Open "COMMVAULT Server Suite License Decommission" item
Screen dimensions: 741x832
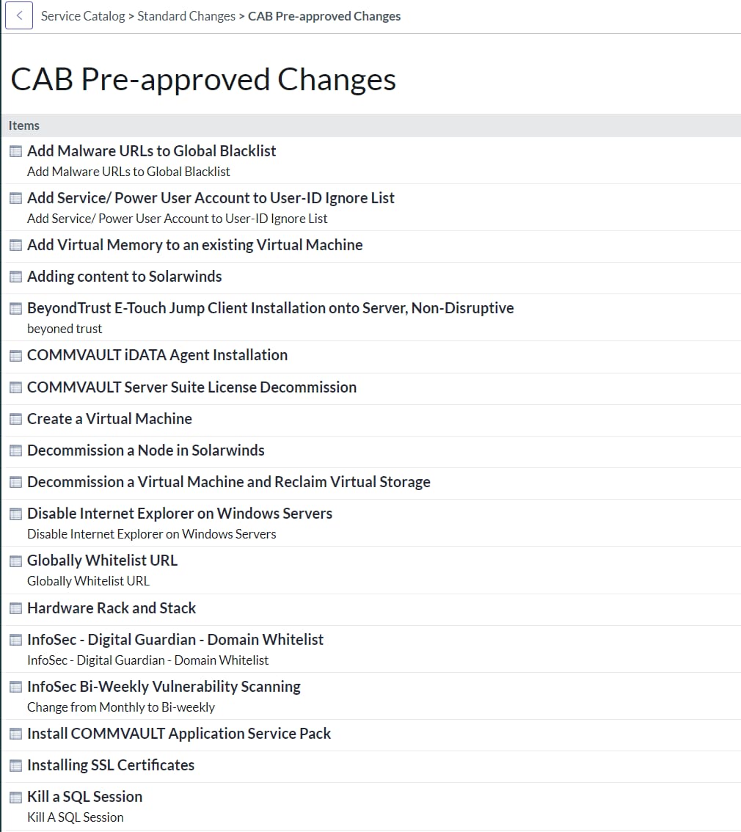point(191,387)
